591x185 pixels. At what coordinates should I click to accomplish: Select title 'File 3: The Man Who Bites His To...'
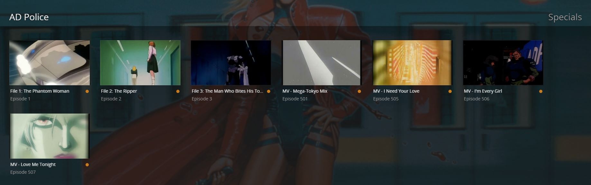point(227,91)
